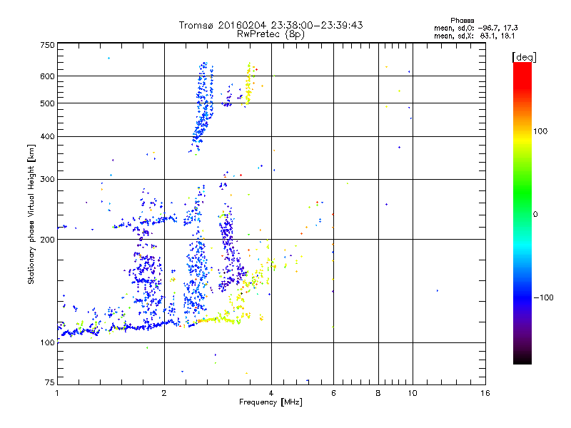Screen dimensions: 571x428
Task: Click the 10 MHz frequency axis tick
Action: 413,393
